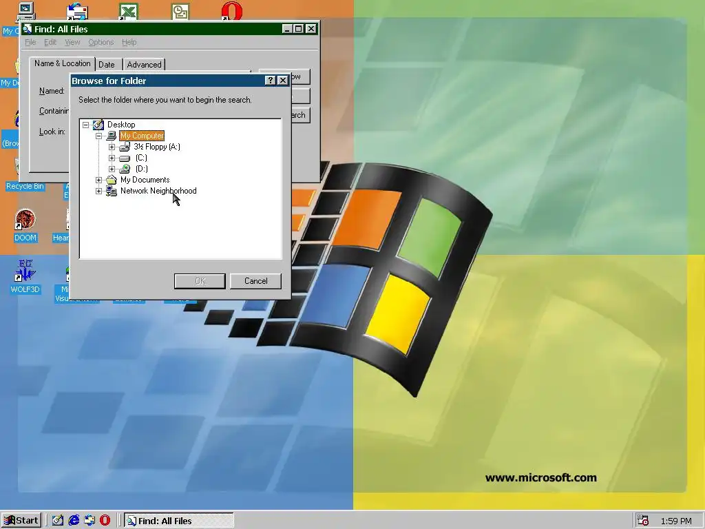Click the My Documents folder icon
The height and width of the screenshot is (529, 705).
tap(111, 180)
